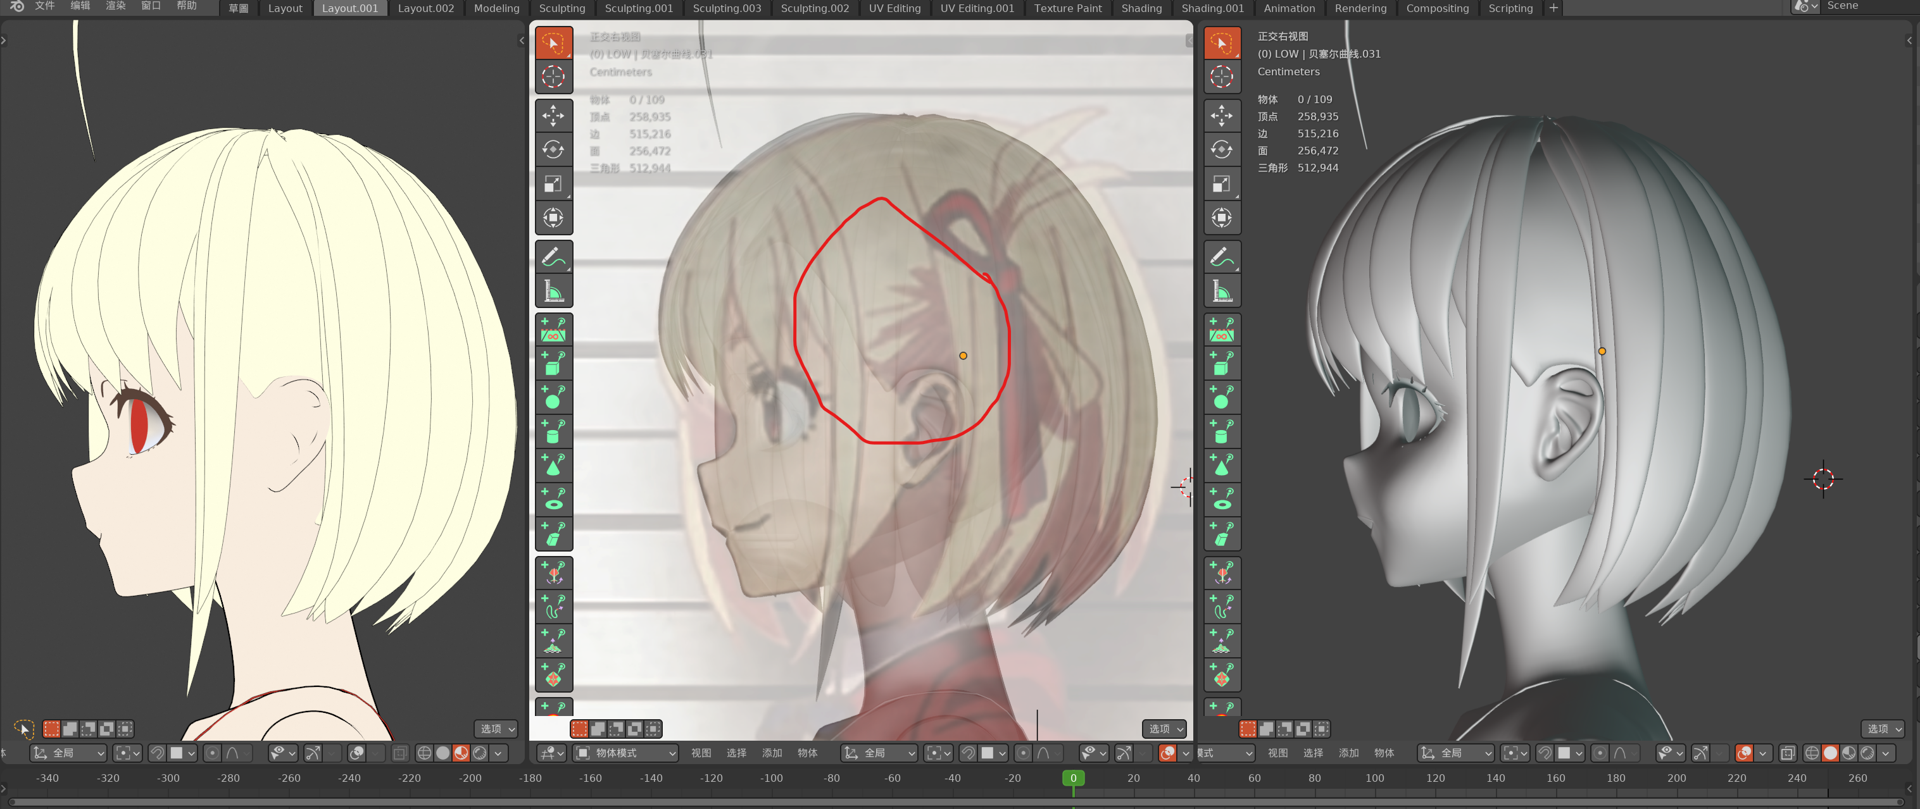Toggle X-ray in the right viewport header
The image size is (1920, 809).
[1787, 753]
